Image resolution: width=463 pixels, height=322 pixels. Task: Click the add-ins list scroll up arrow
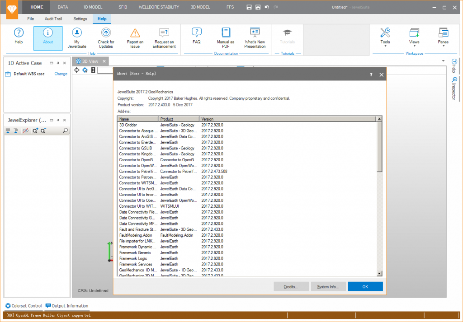coord(379,119)
